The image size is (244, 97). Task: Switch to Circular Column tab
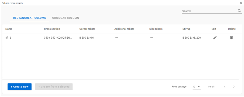coord(66,18)
